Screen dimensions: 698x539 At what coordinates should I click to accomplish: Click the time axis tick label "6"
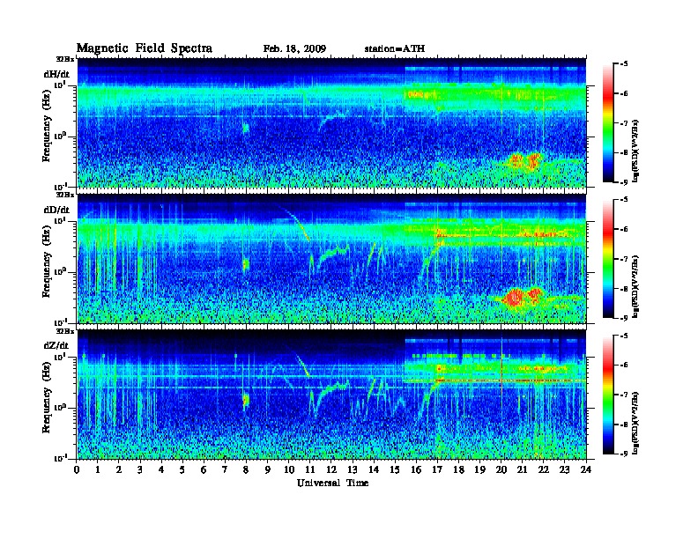click(204, 469)
